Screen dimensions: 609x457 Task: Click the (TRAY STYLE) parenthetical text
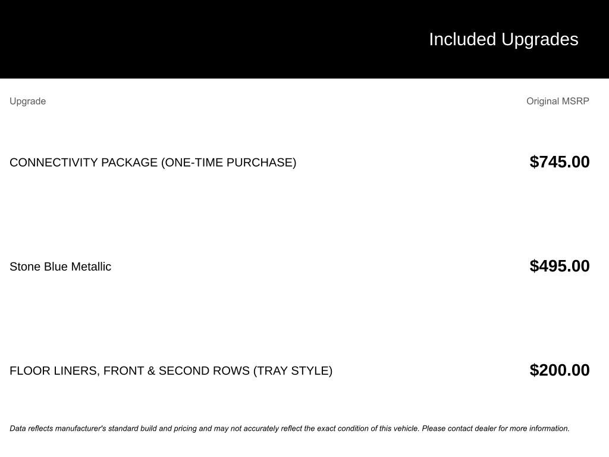coord(293,371)
